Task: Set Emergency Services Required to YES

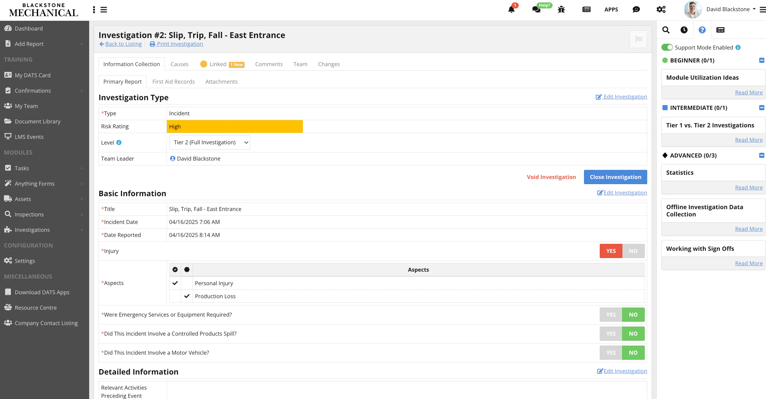Action: (611, 314)
